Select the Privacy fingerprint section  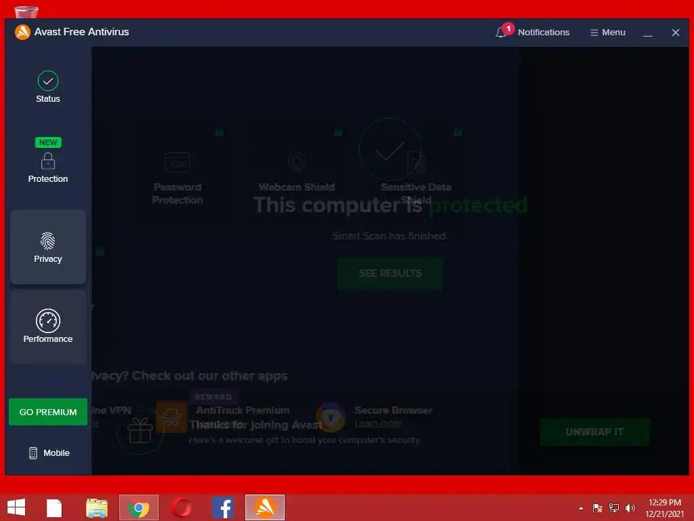tap(48, 247)
